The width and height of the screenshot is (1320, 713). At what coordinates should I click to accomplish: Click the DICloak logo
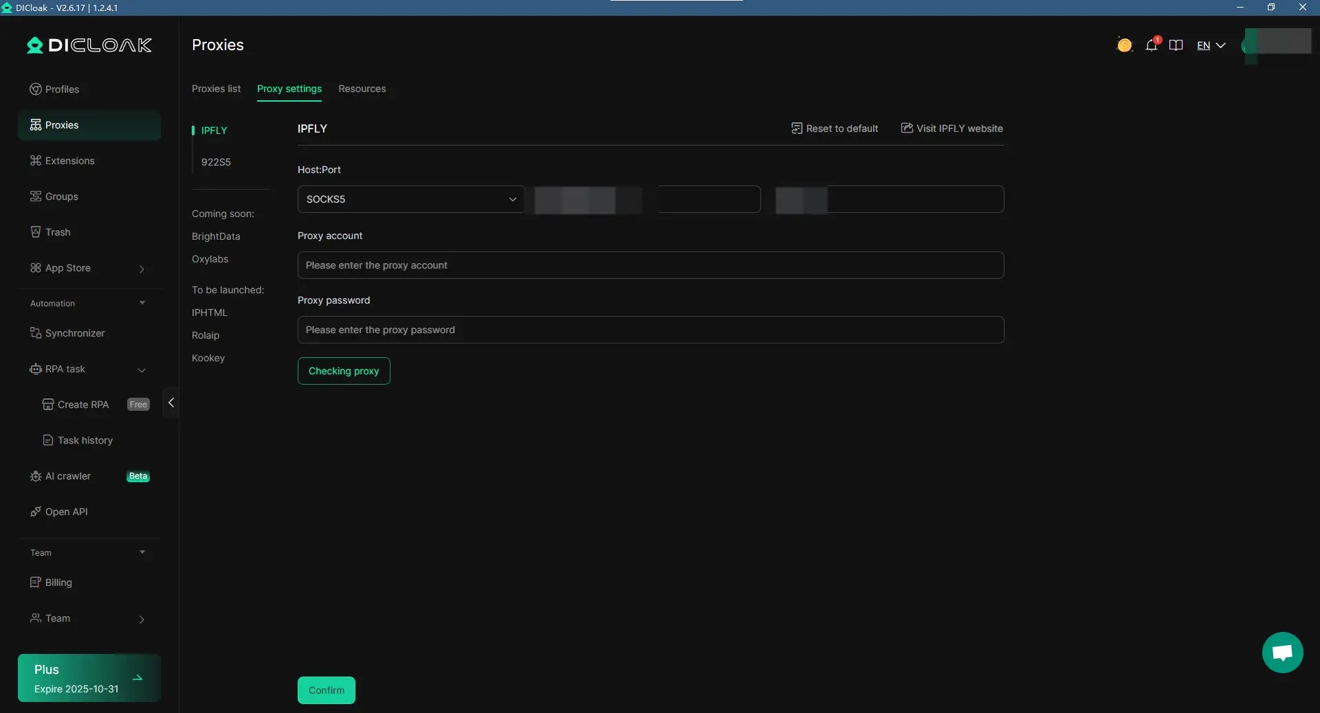pyautogui.click(x=89, y=45)
